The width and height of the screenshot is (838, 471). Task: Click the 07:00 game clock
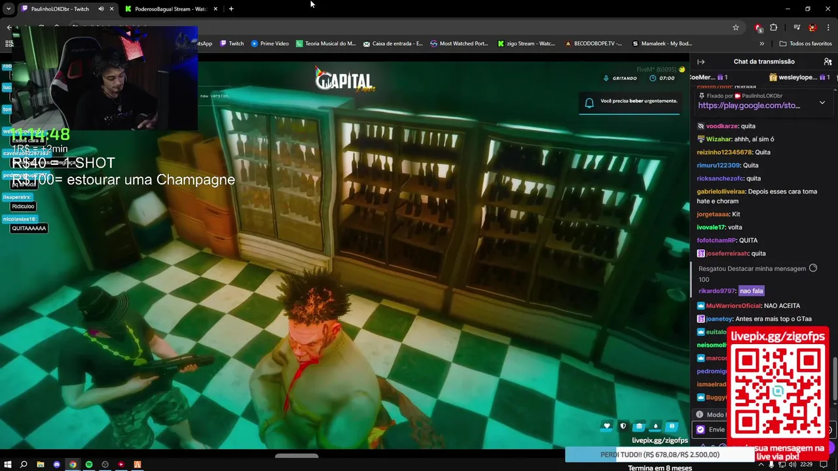click(662, 78)
